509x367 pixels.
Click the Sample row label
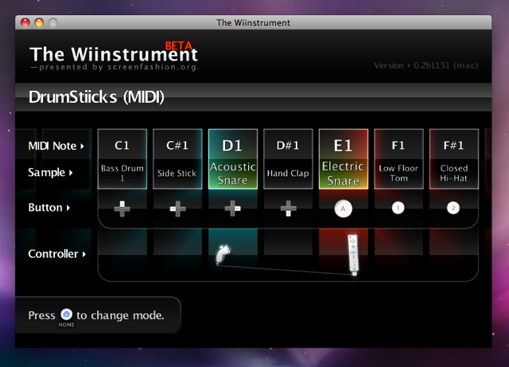click(50, 172)
